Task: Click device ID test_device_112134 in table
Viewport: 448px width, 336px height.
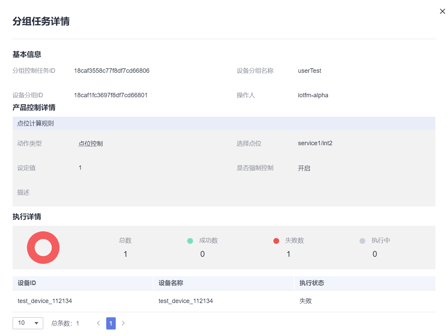Action: (x=45, y=301)
